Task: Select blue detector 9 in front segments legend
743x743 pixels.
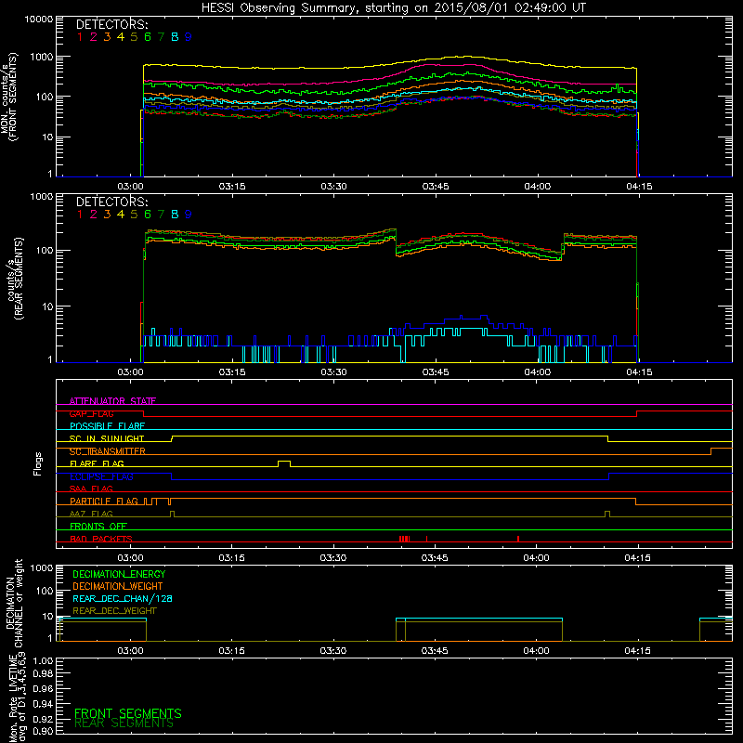Action: click(x=189, y=37)
